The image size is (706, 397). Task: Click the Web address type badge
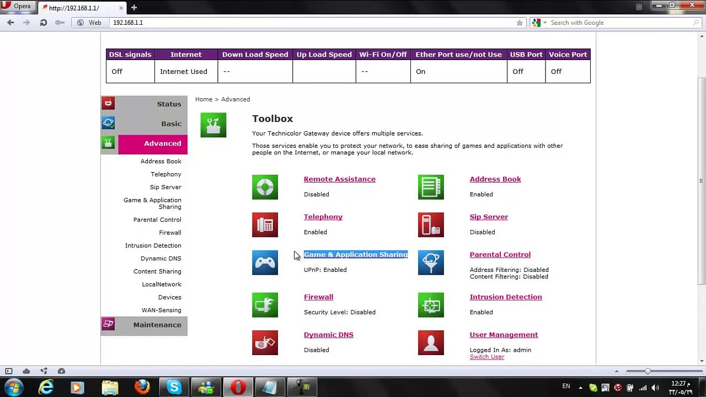pyautogui.click(x=89, y=23)
